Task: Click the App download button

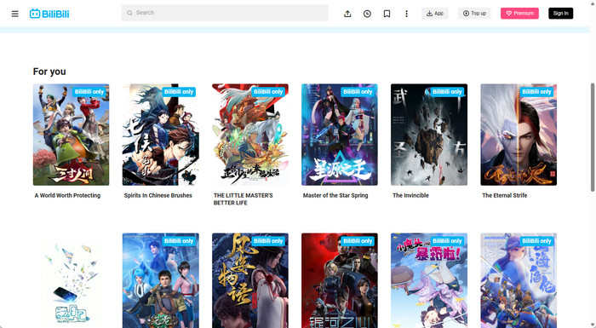Action: tap(435, 14)
